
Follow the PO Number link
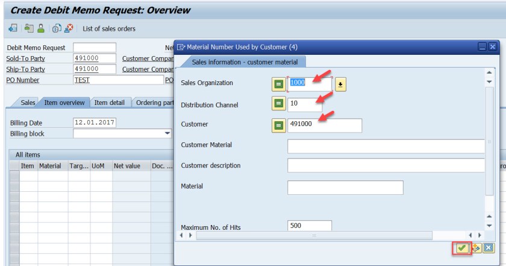pos(23,80)
